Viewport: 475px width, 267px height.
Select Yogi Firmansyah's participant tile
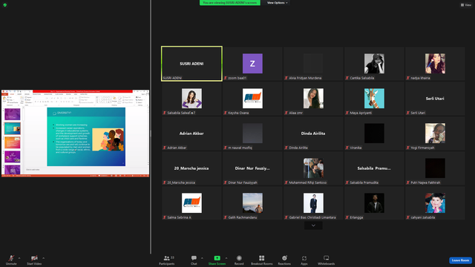(x=435, y=133)
